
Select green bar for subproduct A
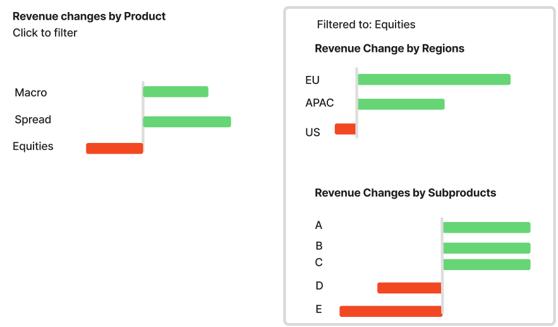[x=487, y=227]
